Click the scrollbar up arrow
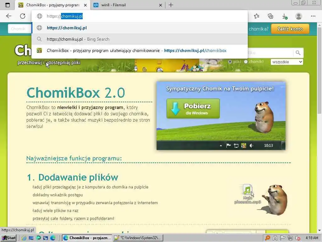Viewport: 322px width, 242px height. click(319, 25)
